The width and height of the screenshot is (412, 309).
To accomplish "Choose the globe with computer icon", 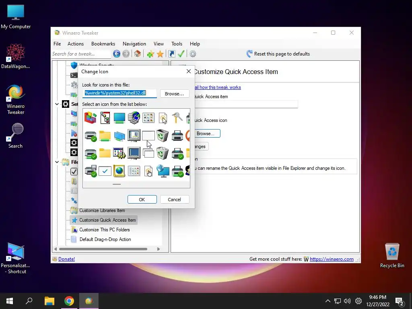I will tap(134, 117).
